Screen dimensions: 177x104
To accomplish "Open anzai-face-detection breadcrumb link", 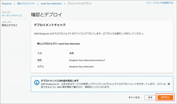I will coord(51,4).
